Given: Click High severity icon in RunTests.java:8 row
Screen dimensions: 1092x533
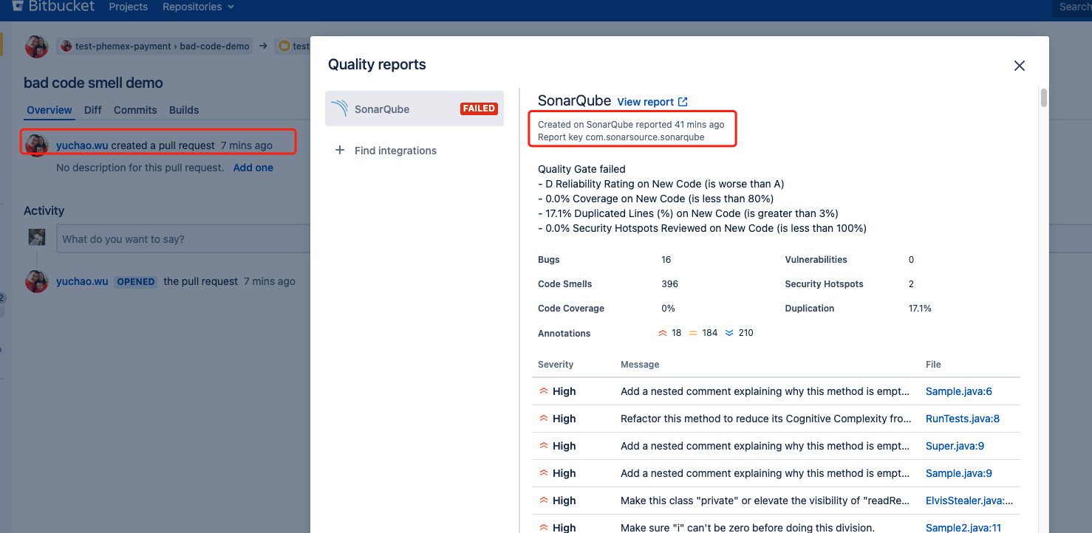Looking at the screenshot, I should (x=543, y=419).
